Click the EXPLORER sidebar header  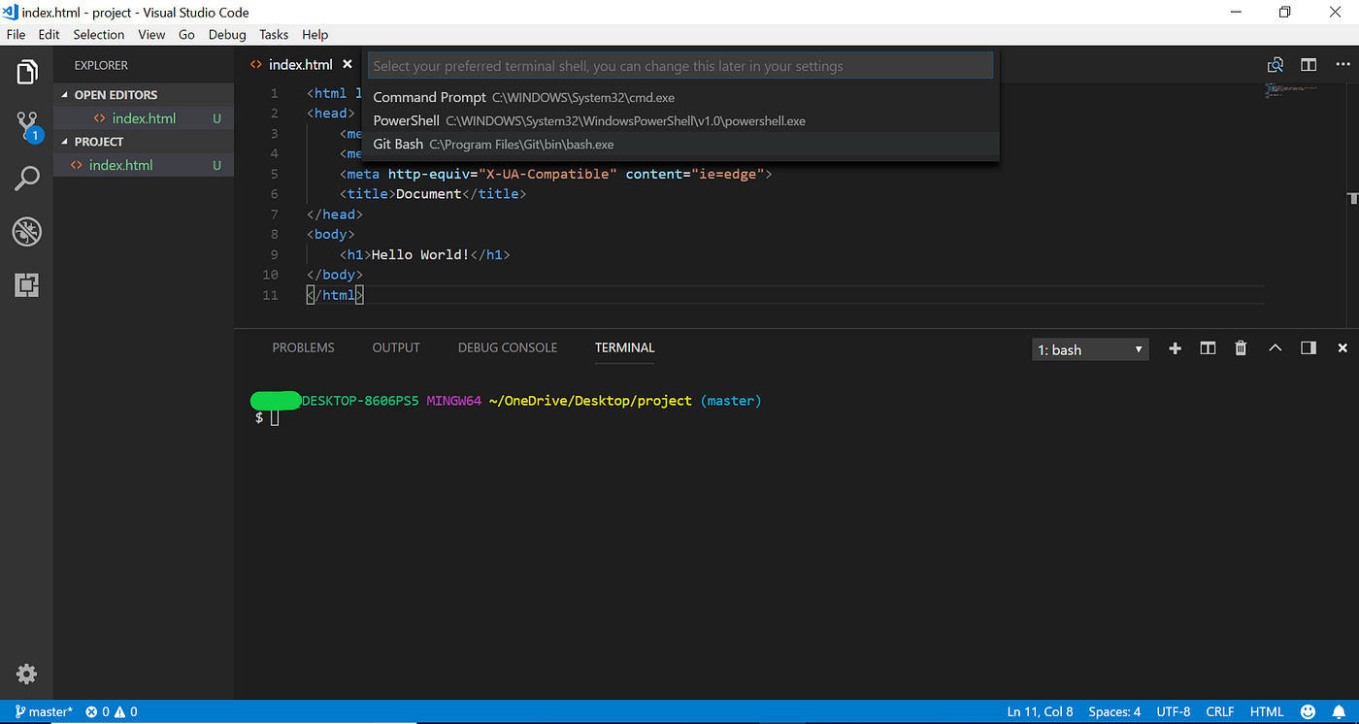[101, 65]
